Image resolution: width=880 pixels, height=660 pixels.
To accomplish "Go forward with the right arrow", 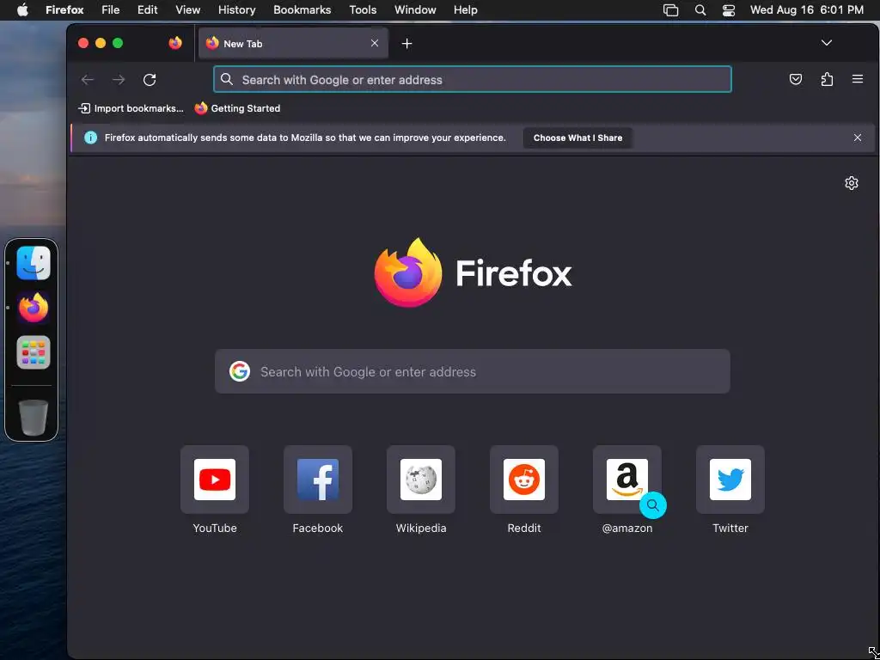I will [x=119, y=80].
